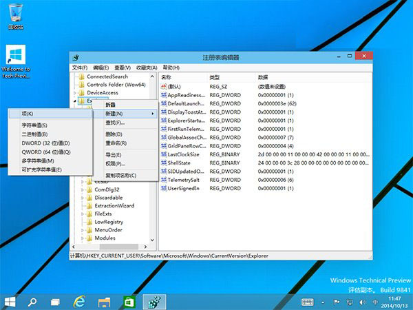Click the Windows Start button
Viewport: 413px width, 310px height.
[x=10, y=301]
